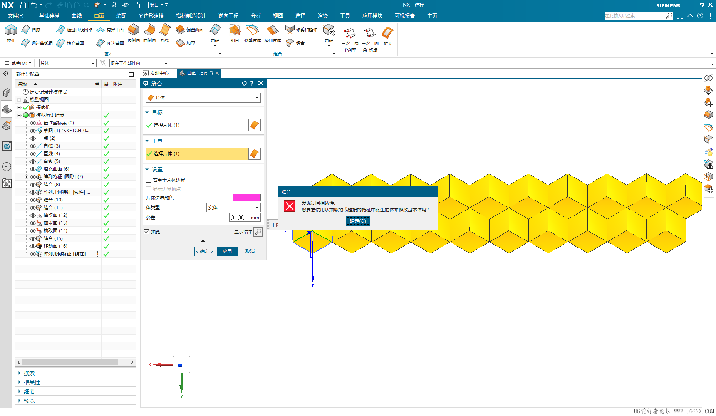Viewport: 716px width, 416px height.
Task: Click the 扩大 enlarge tool
Action: point(388,36)
